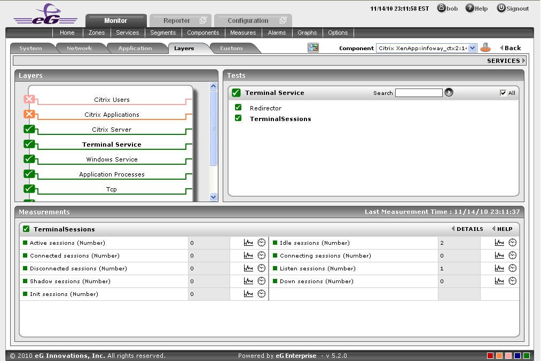Open Help from the top bar
The width and height of the screenshot is (541, 361).
pos(476,9)
